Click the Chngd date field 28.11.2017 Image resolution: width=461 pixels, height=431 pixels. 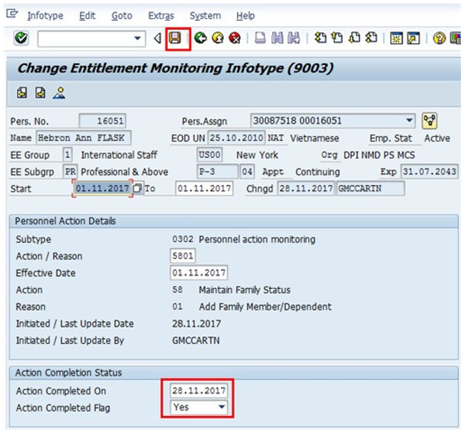tap(306, 189)
